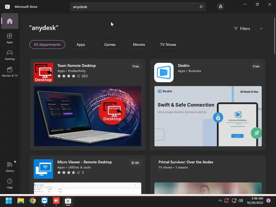This screenshot has height=207, width=276.
Task: Click the sync status tray icon
Action: pos(226,201)
